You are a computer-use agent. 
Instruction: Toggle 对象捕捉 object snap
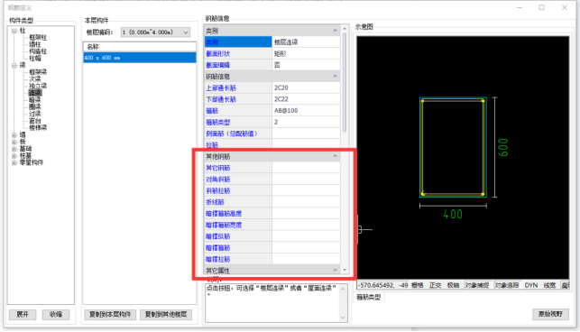[x=477, y=285]
